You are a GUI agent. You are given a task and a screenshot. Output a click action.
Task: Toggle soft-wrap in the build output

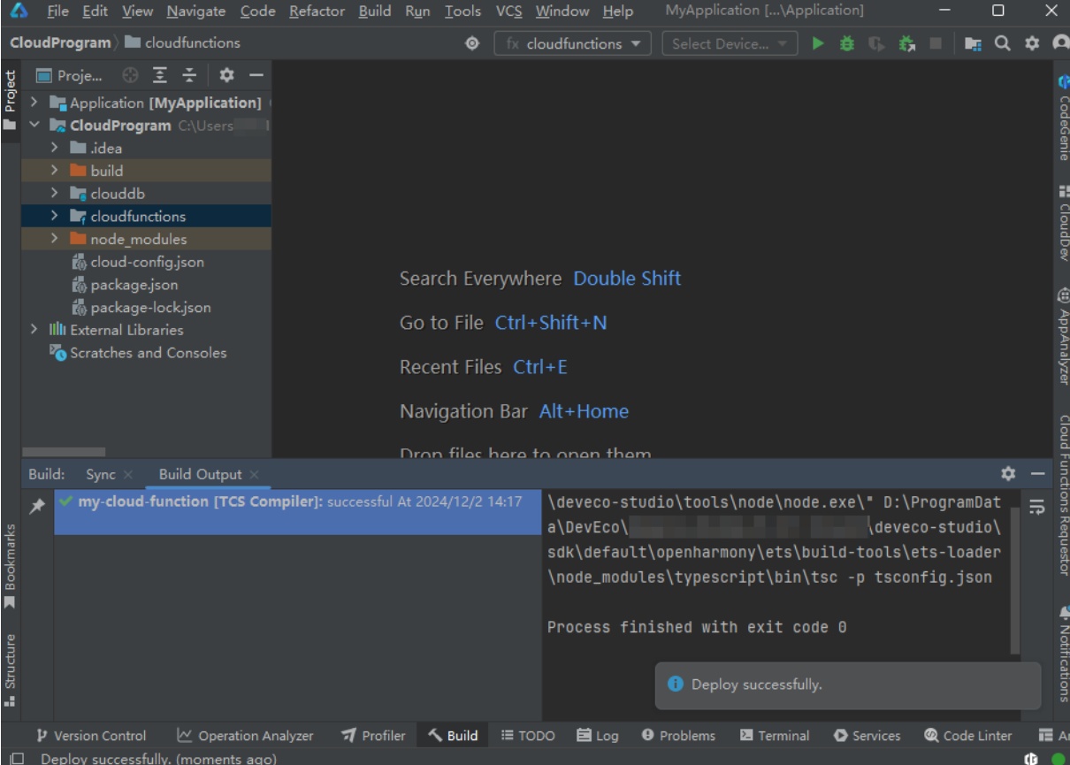click(x=1036, y=507)
